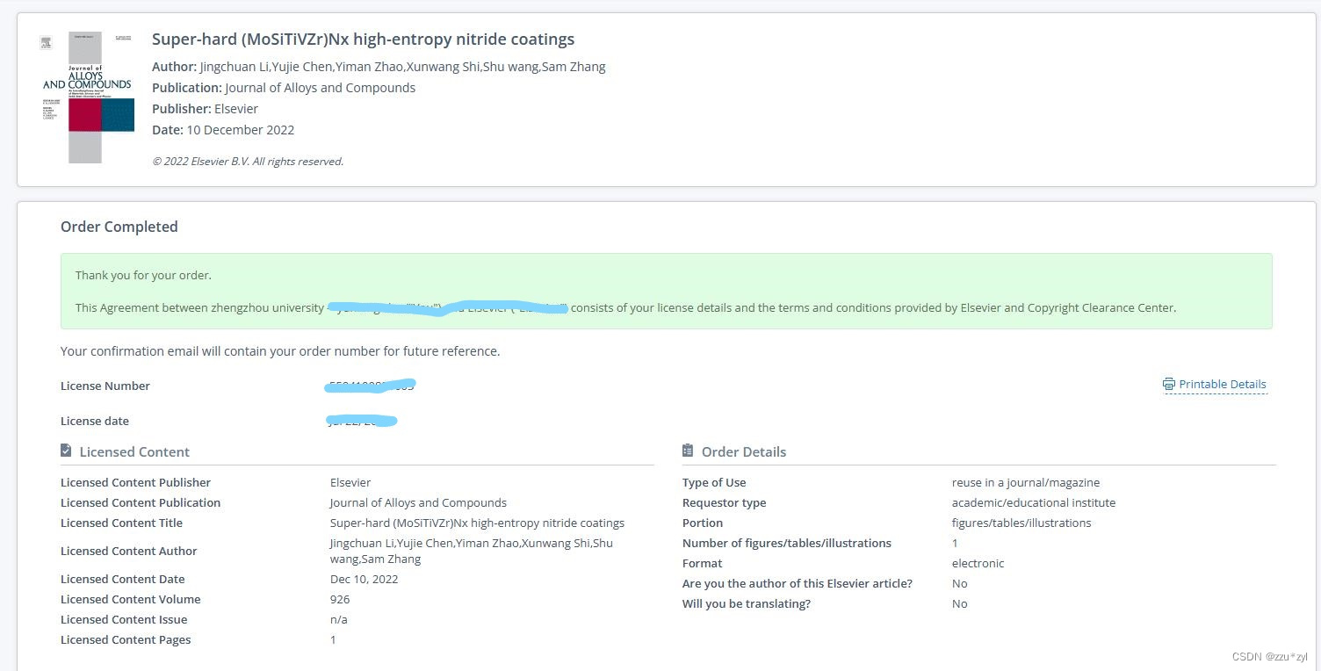Click the Format value 'electronic'
The image size is (1321, 671).
(x=978, y=563)
